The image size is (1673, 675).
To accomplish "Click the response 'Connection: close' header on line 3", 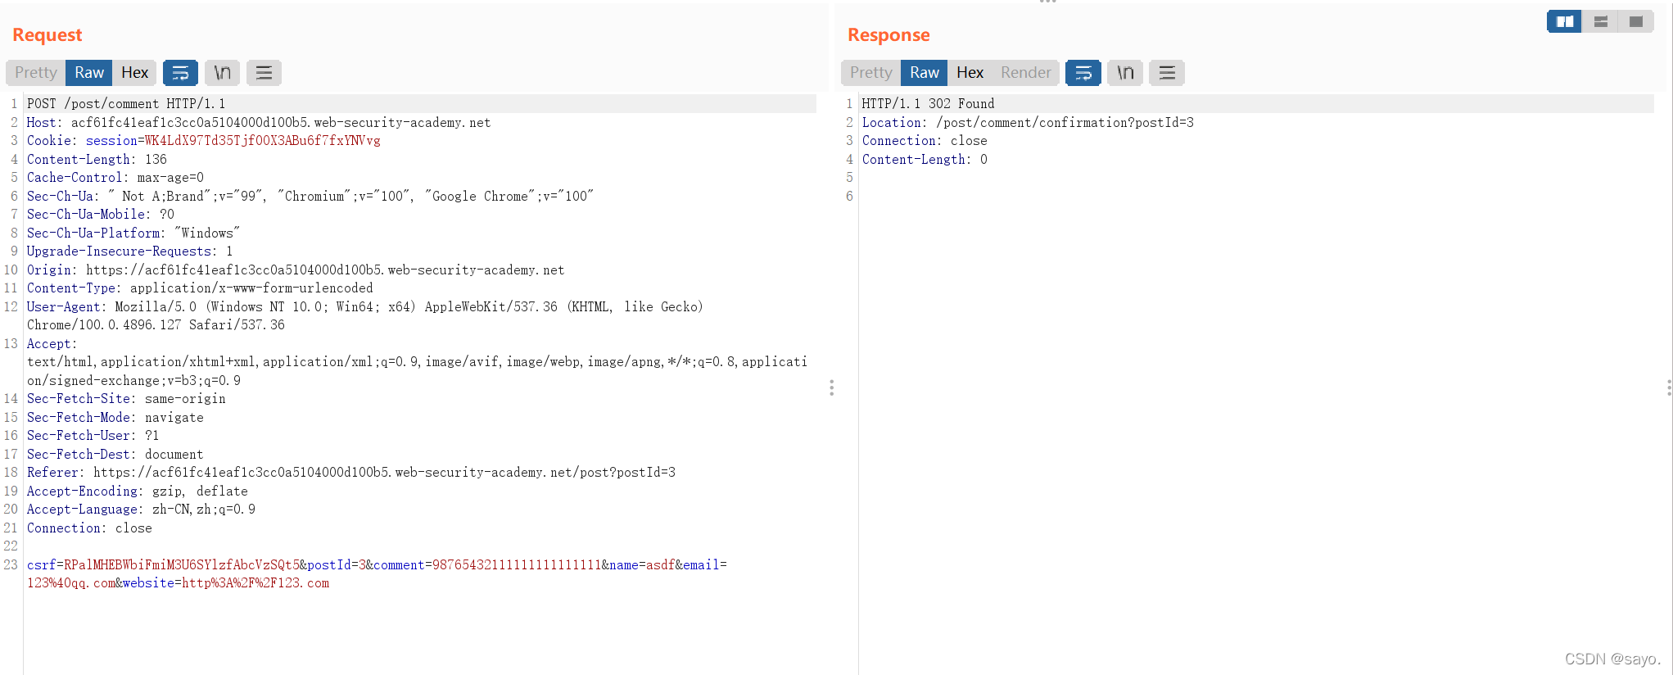I will tap(925, 141).
